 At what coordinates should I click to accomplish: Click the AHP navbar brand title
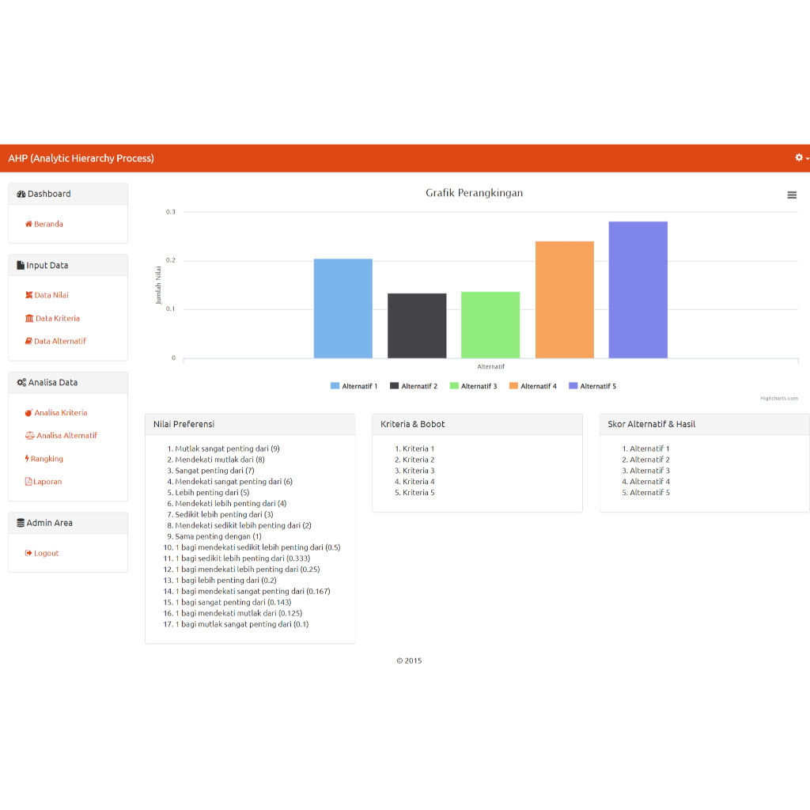coord(81,157)
